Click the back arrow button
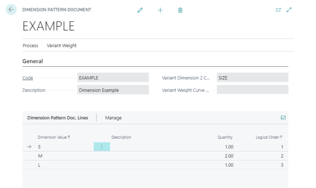The width and height of the screenshot is (316, 188). click(x=11, y=10)
